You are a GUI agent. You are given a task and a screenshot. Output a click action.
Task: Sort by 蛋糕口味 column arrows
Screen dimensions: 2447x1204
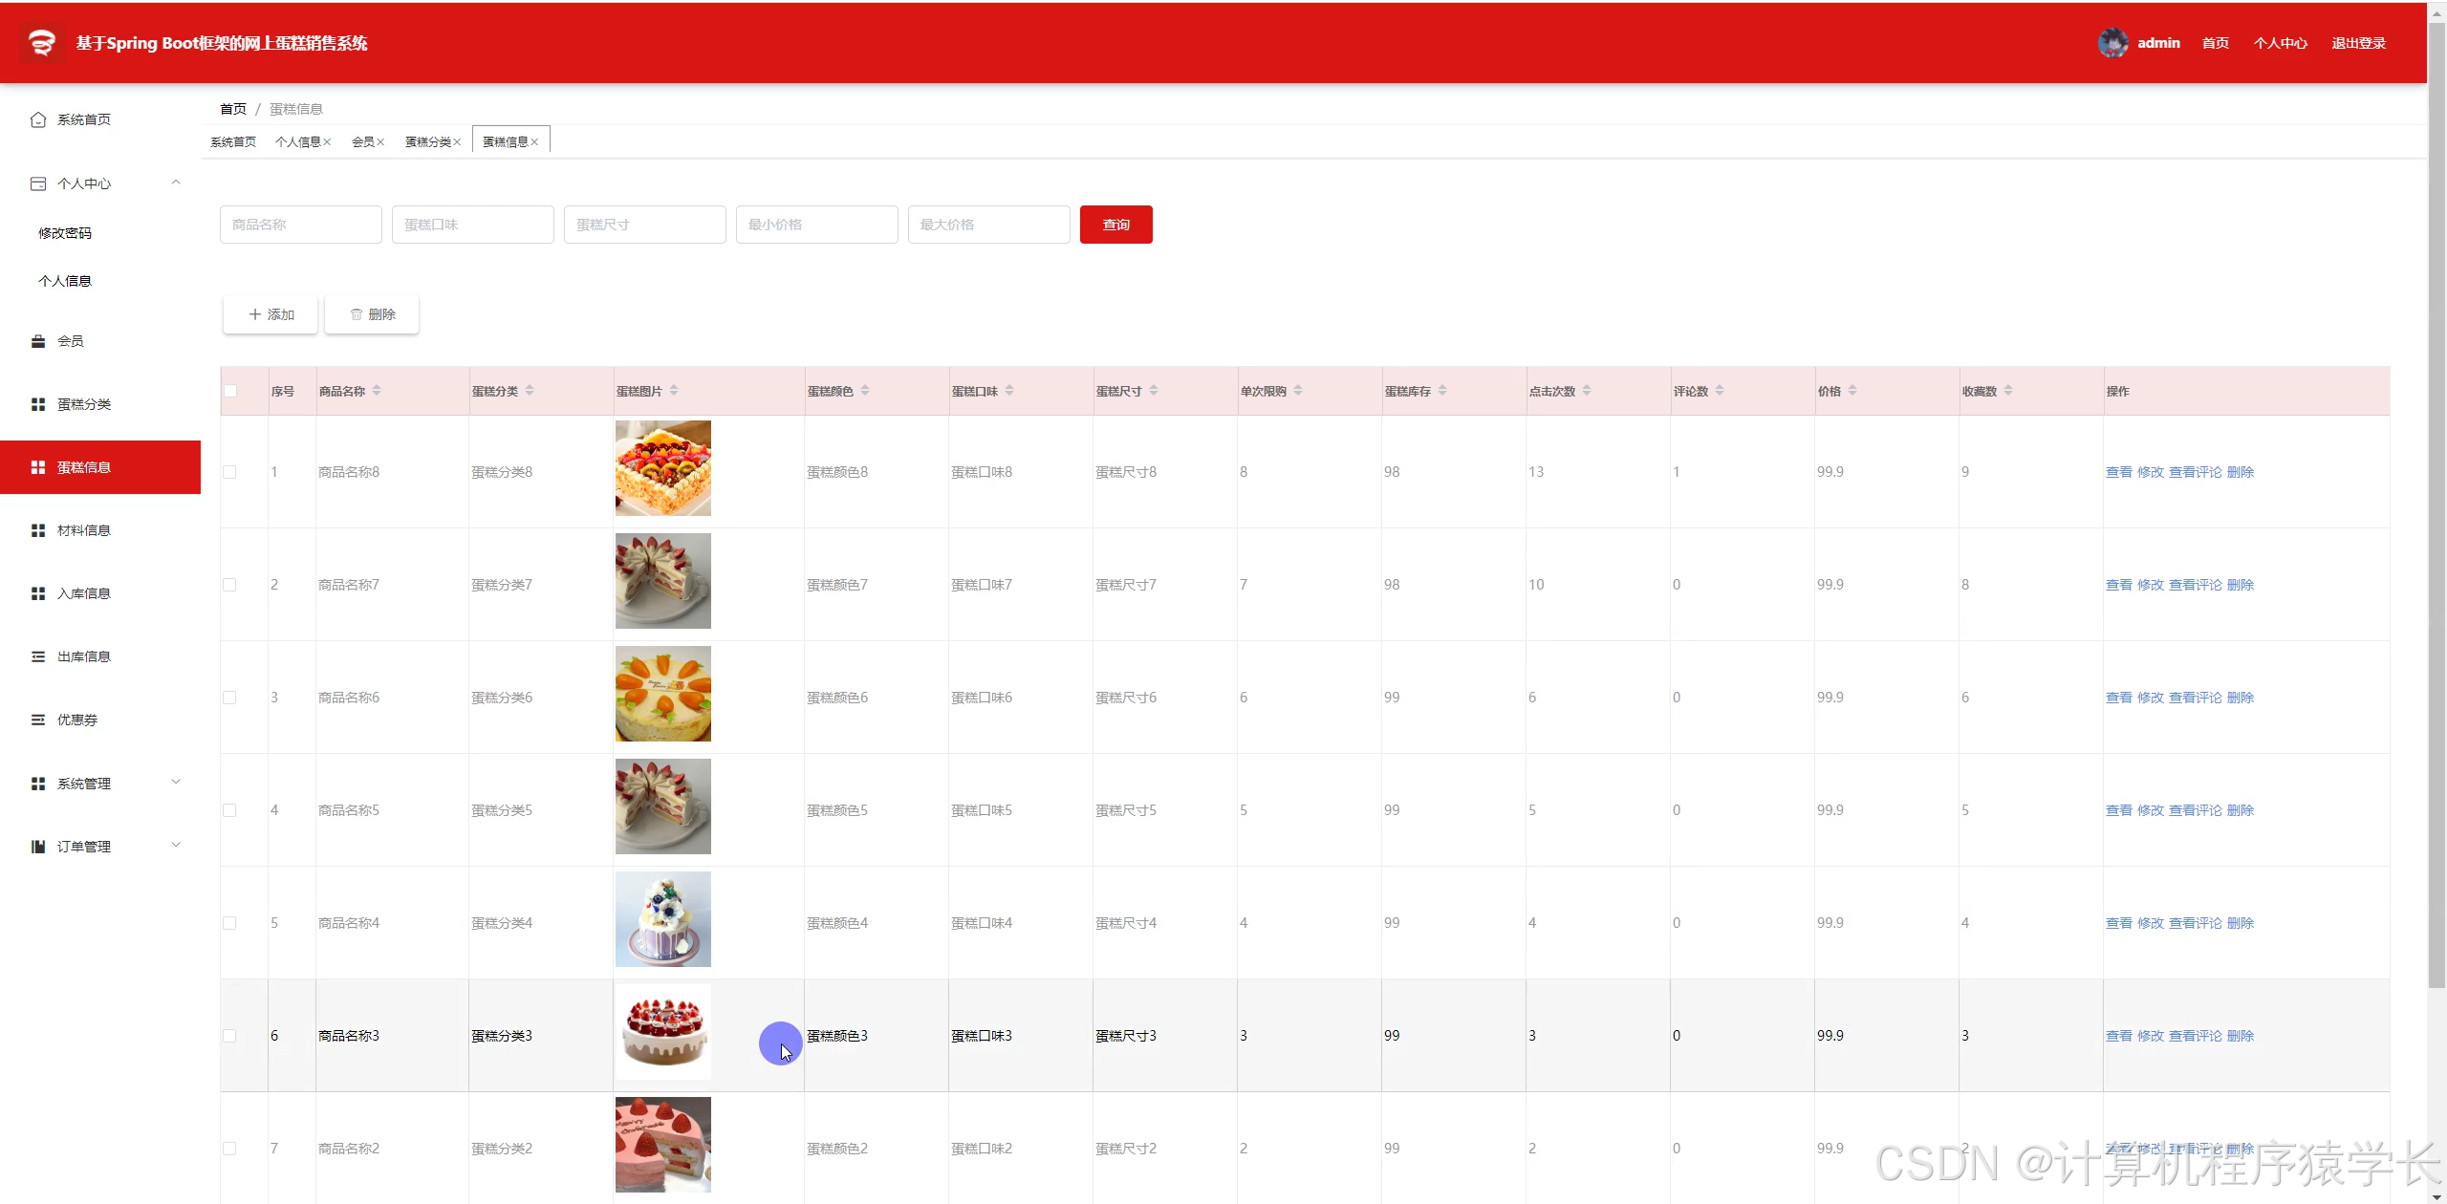pos(1009,391)
